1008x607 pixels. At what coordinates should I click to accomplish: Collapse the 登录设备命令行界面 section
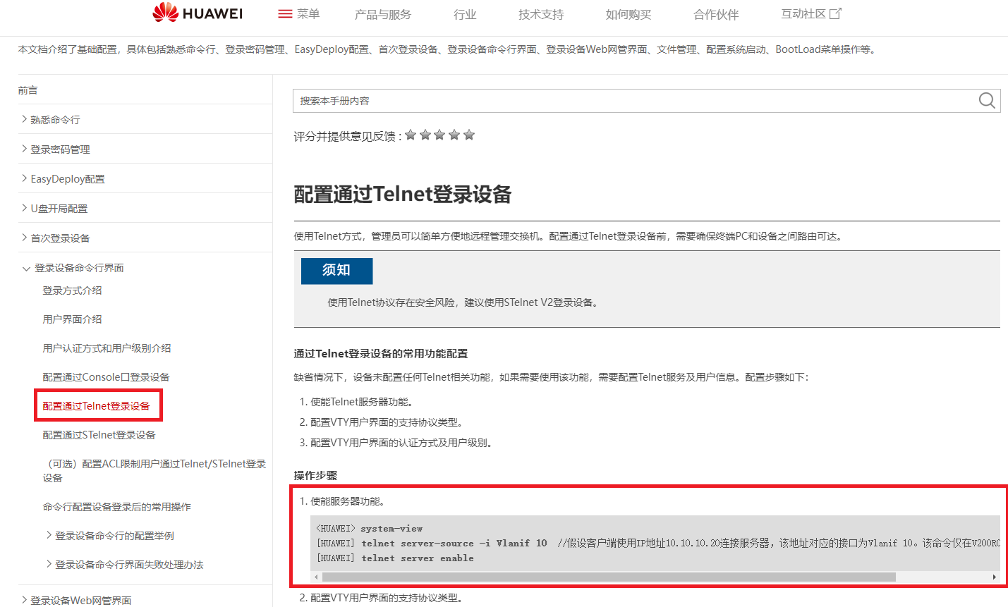(x=73, y=268)
